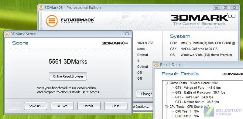Click the 3DMark03 main window title icon
Image resolution: width=243 pixels, height=119 pixels.
click(41, 7)
